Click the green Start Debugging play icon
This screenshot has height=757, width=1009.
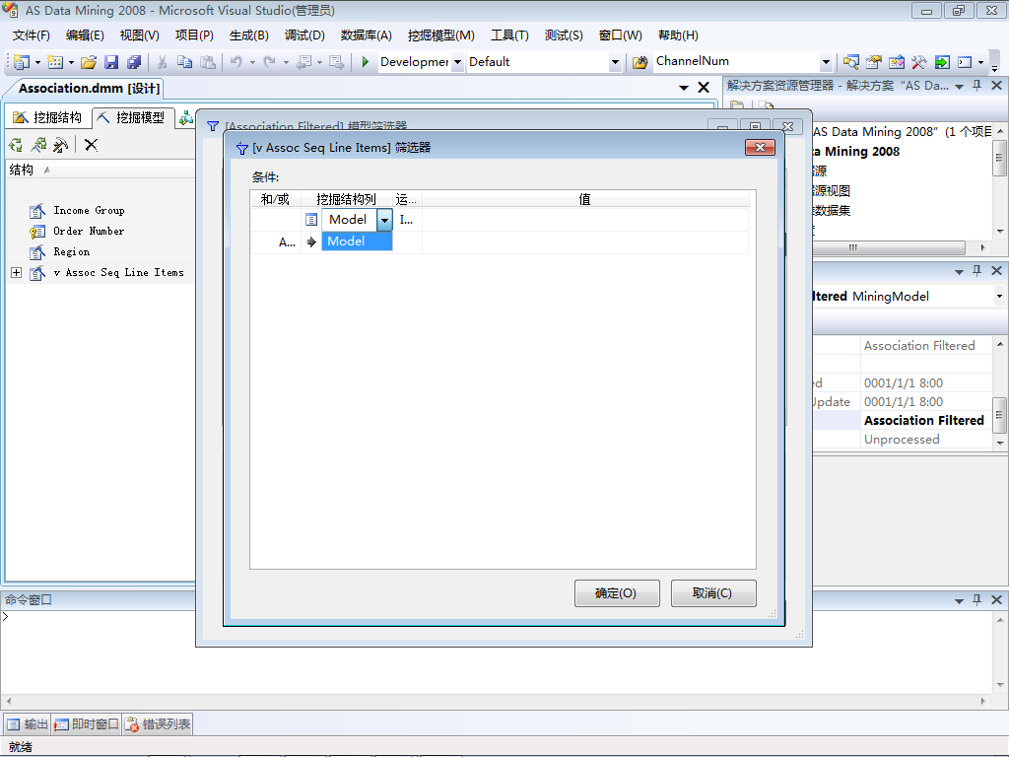pos(366,62)
